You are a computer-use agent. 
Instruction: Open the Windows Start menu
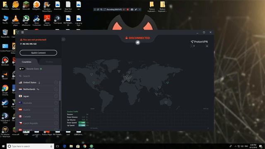3,146
